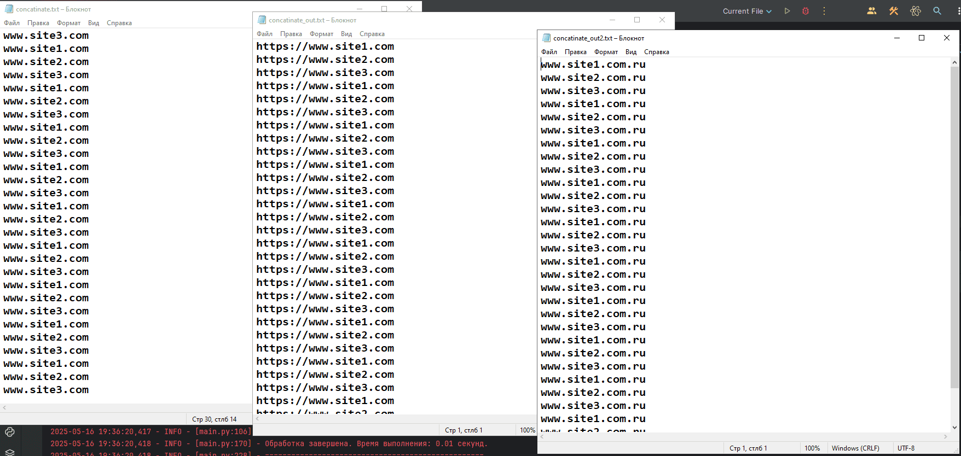Open Справка menu in concatinate_out2.txt window
Screen dimensions: 961x456
point(657,52)
